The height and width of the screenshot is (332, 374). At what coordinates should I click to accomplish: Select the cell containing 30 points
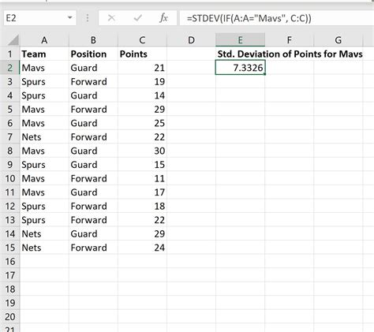142,151
